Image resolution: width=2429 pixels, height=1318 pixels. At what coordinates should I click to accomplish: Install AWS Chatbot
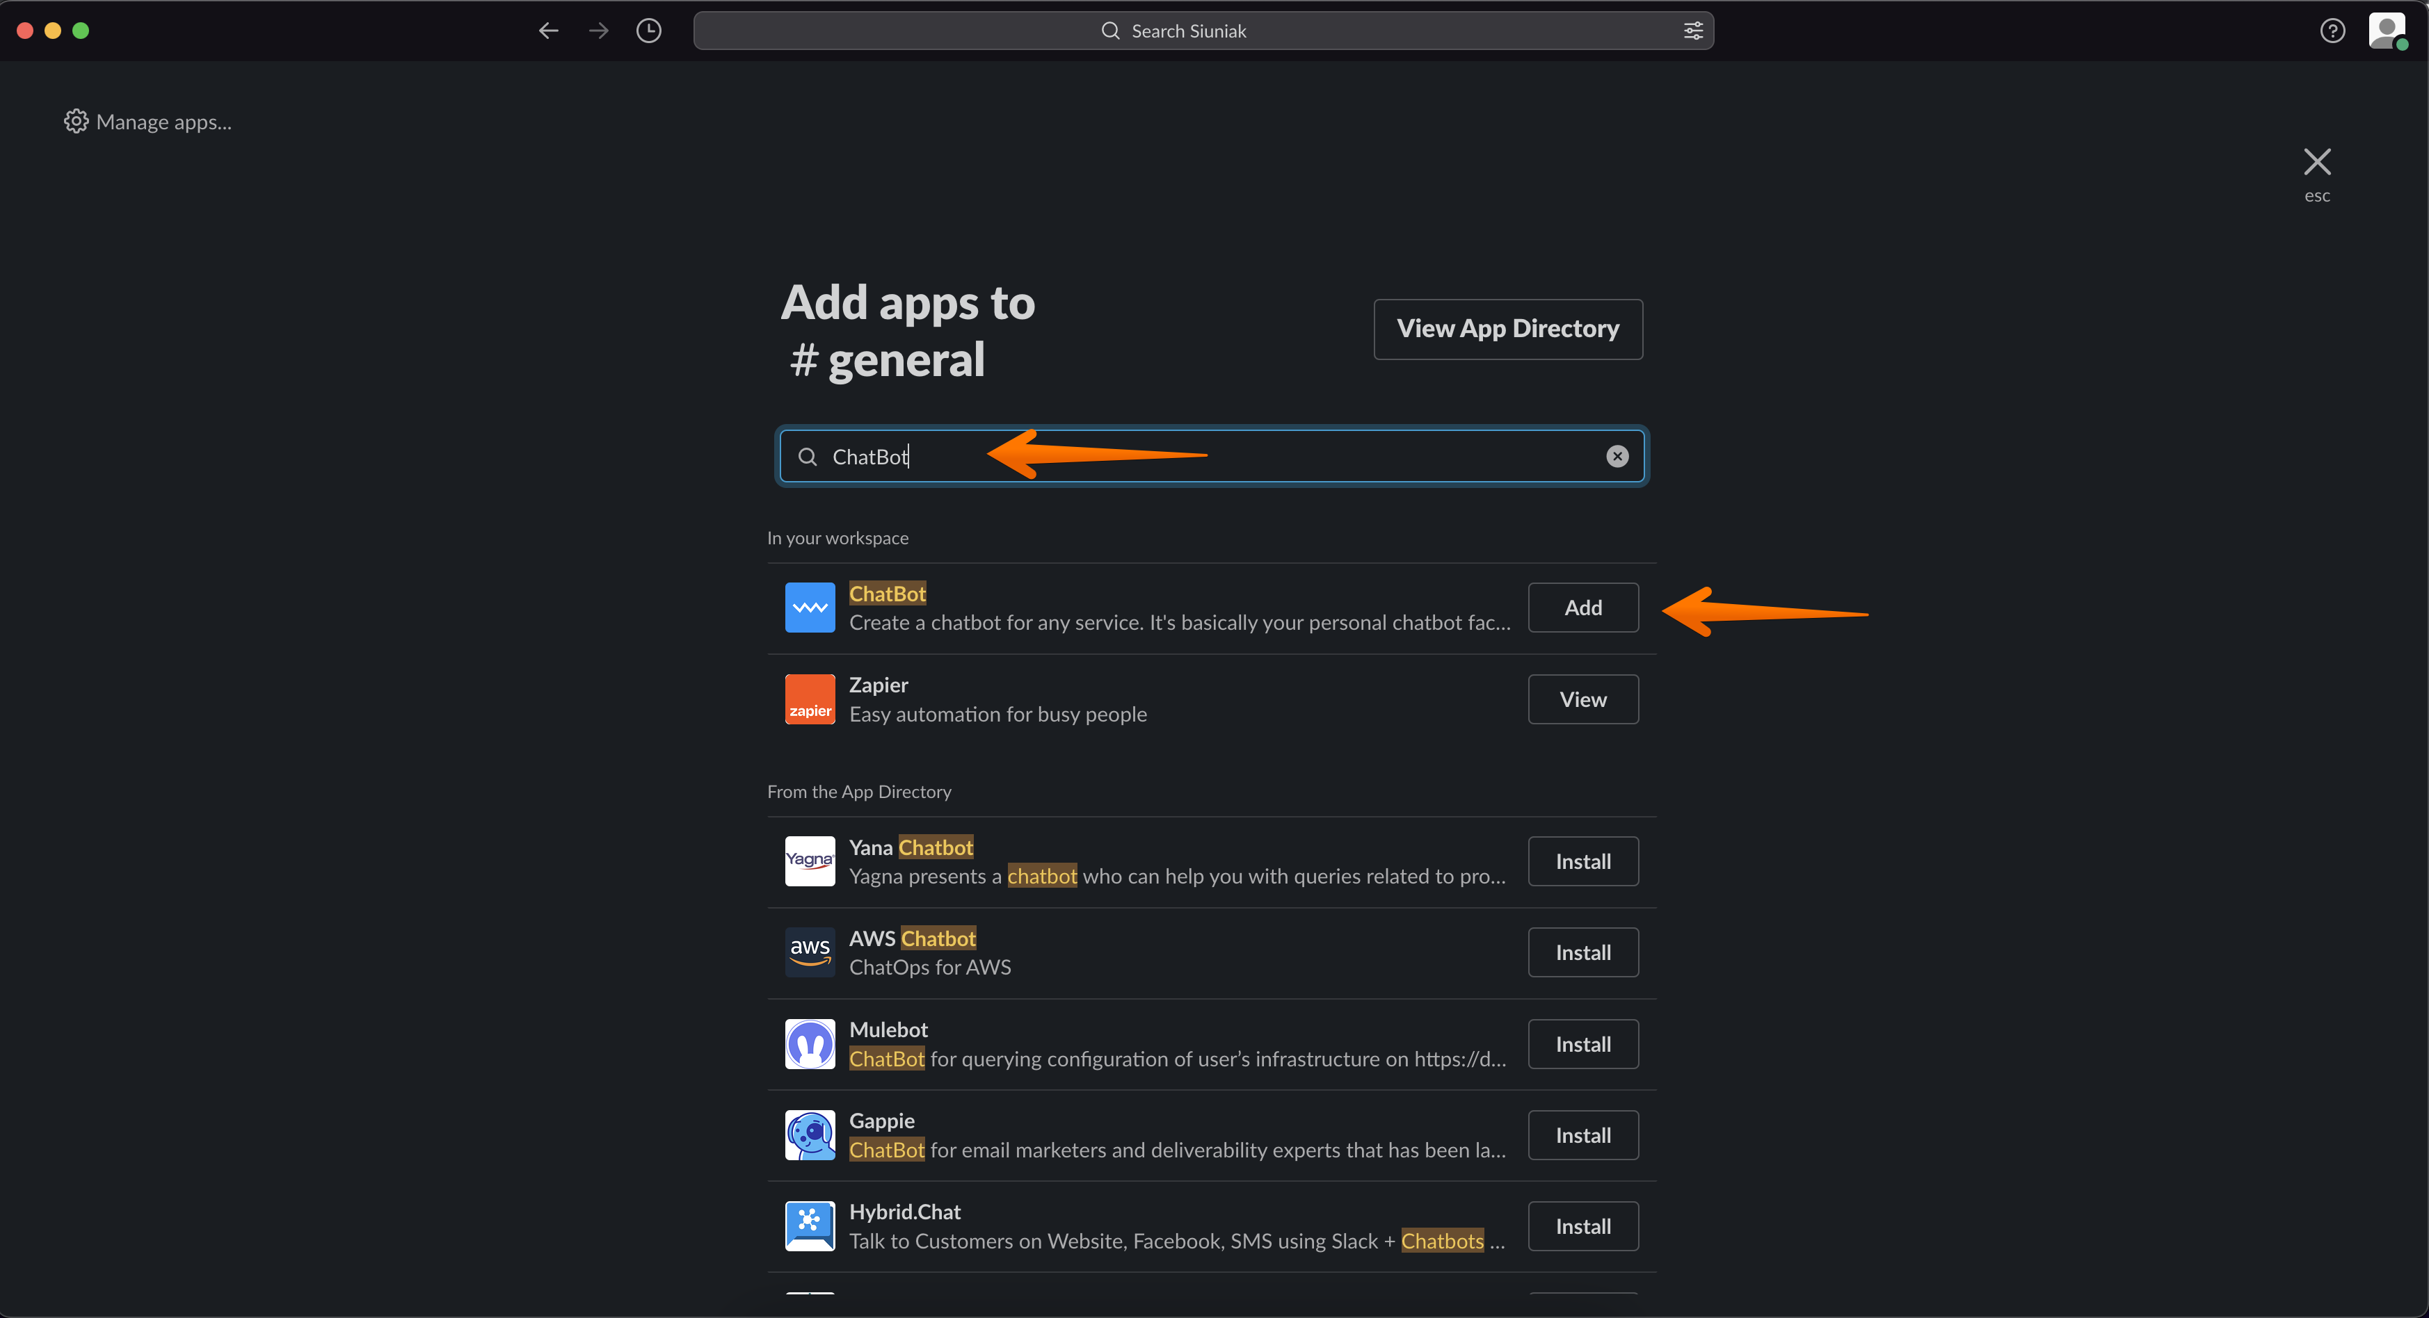pos(1583,952)
